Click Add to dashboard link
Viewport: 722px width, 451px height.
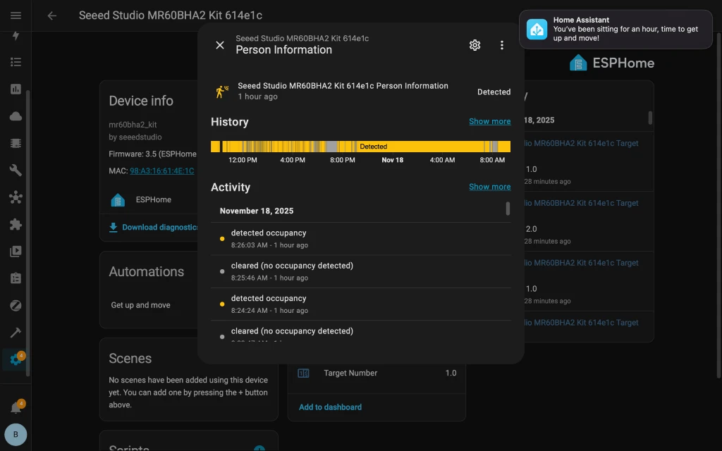coord(330,407)
